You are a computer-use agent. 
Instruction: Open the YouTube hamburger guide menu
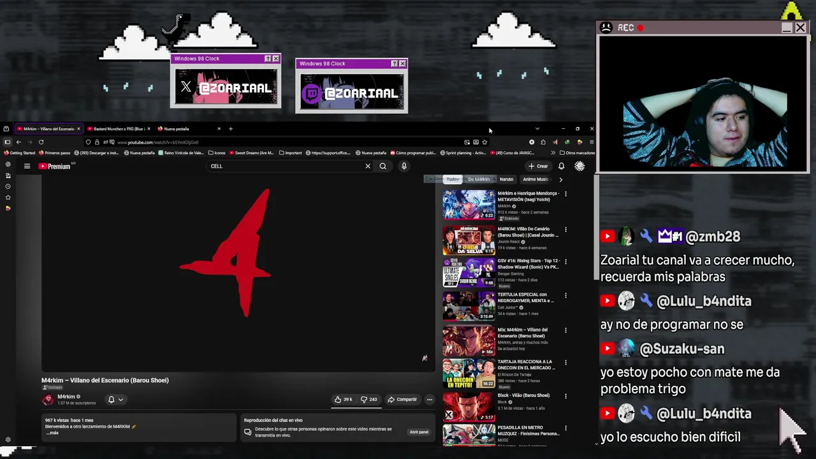[27, 166]
